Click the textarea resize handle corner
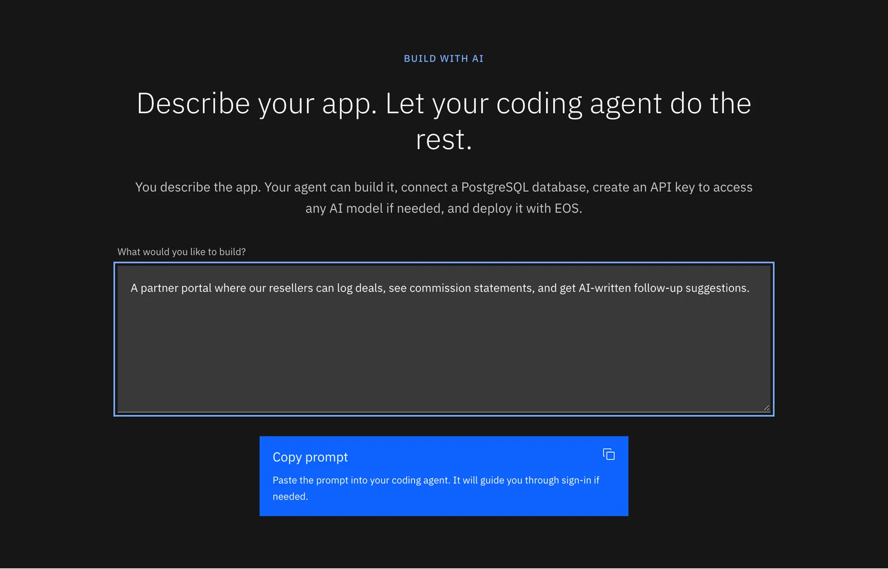Image resolution: width=888 pixels, height=569 pixels. (766, 408)
